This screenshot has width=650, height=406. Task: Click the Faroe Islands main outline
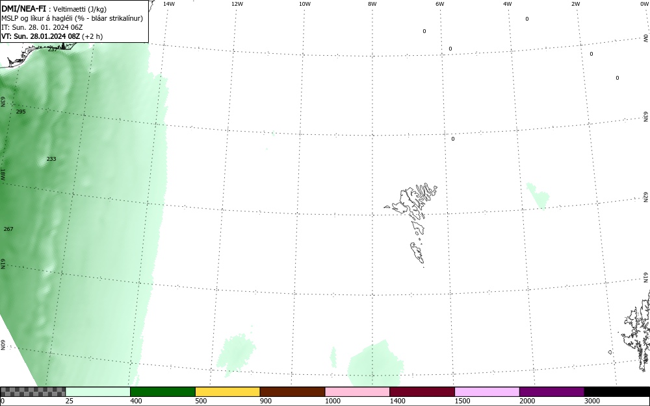tap(411, 200)
